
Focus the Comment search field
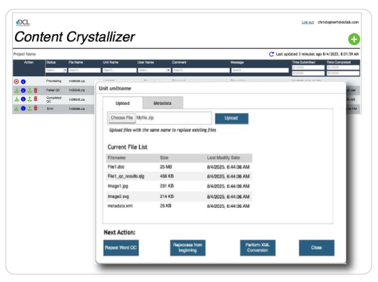pyautogui.click(x=201, y=70)
